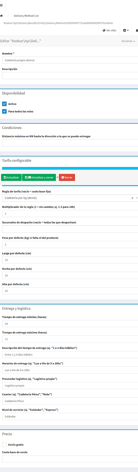The height and width of the screenshot is (472, 138).
Task: Click Actualizar y cerrar button
Action: click(39, 178)
